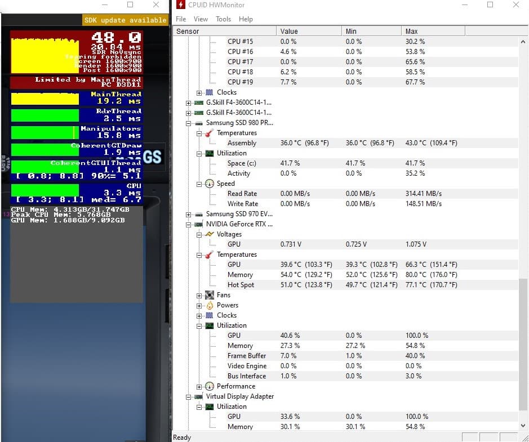Expand the GPU Fans node

199,295
